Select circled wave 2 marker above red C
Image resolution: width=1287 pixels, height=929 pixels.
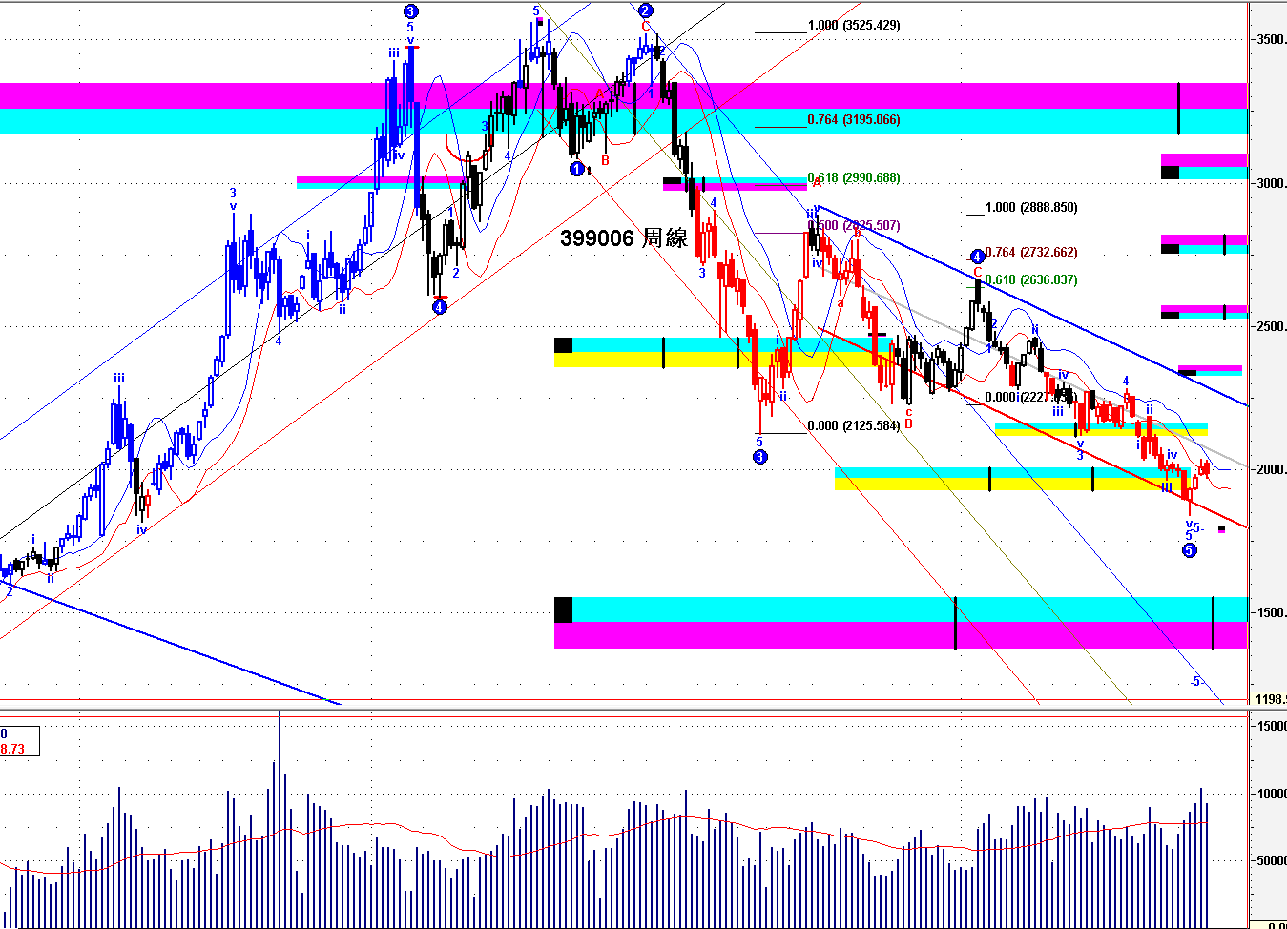coord(645,10)
